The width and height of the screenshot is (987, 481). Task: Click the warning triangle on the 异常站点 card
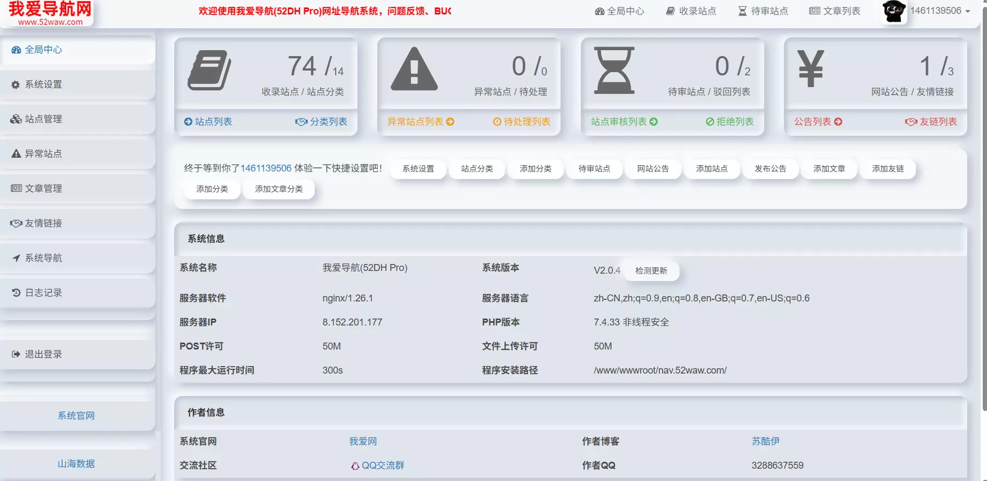pyautogui.click(x=413, y=70)
